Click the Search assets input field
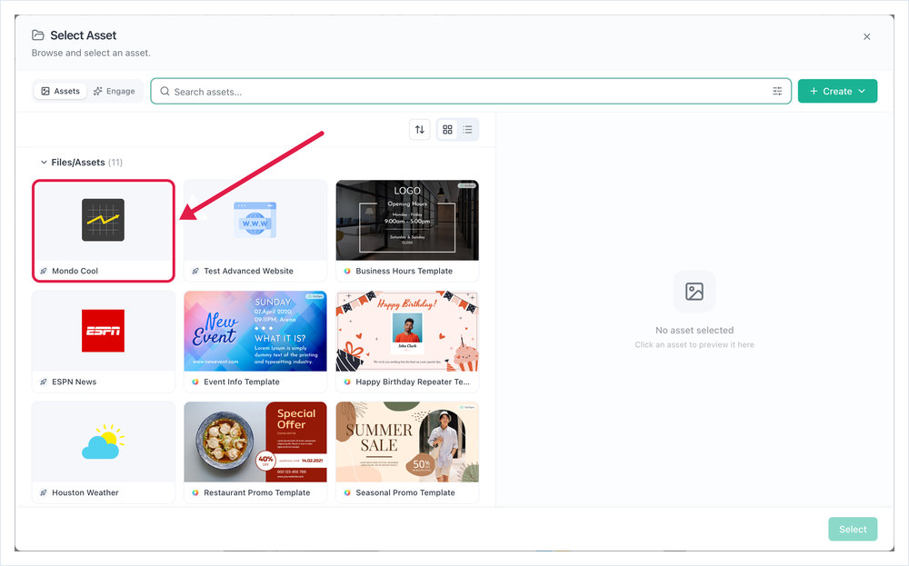 click(471, 92)
